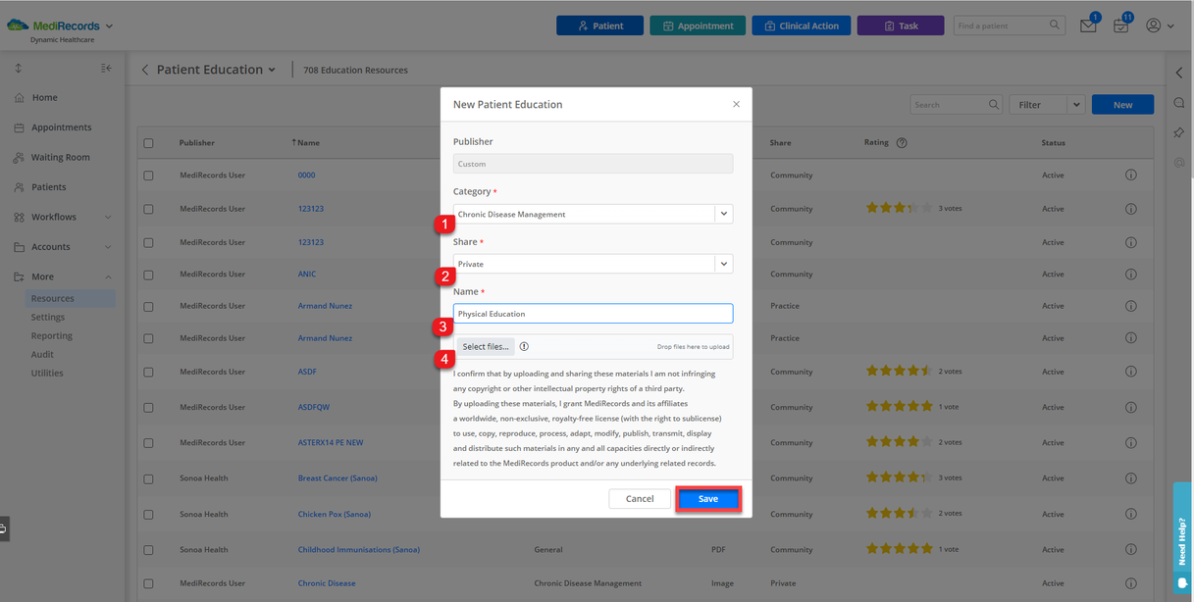Go to Home in the sidebar

tap(44, 97)
